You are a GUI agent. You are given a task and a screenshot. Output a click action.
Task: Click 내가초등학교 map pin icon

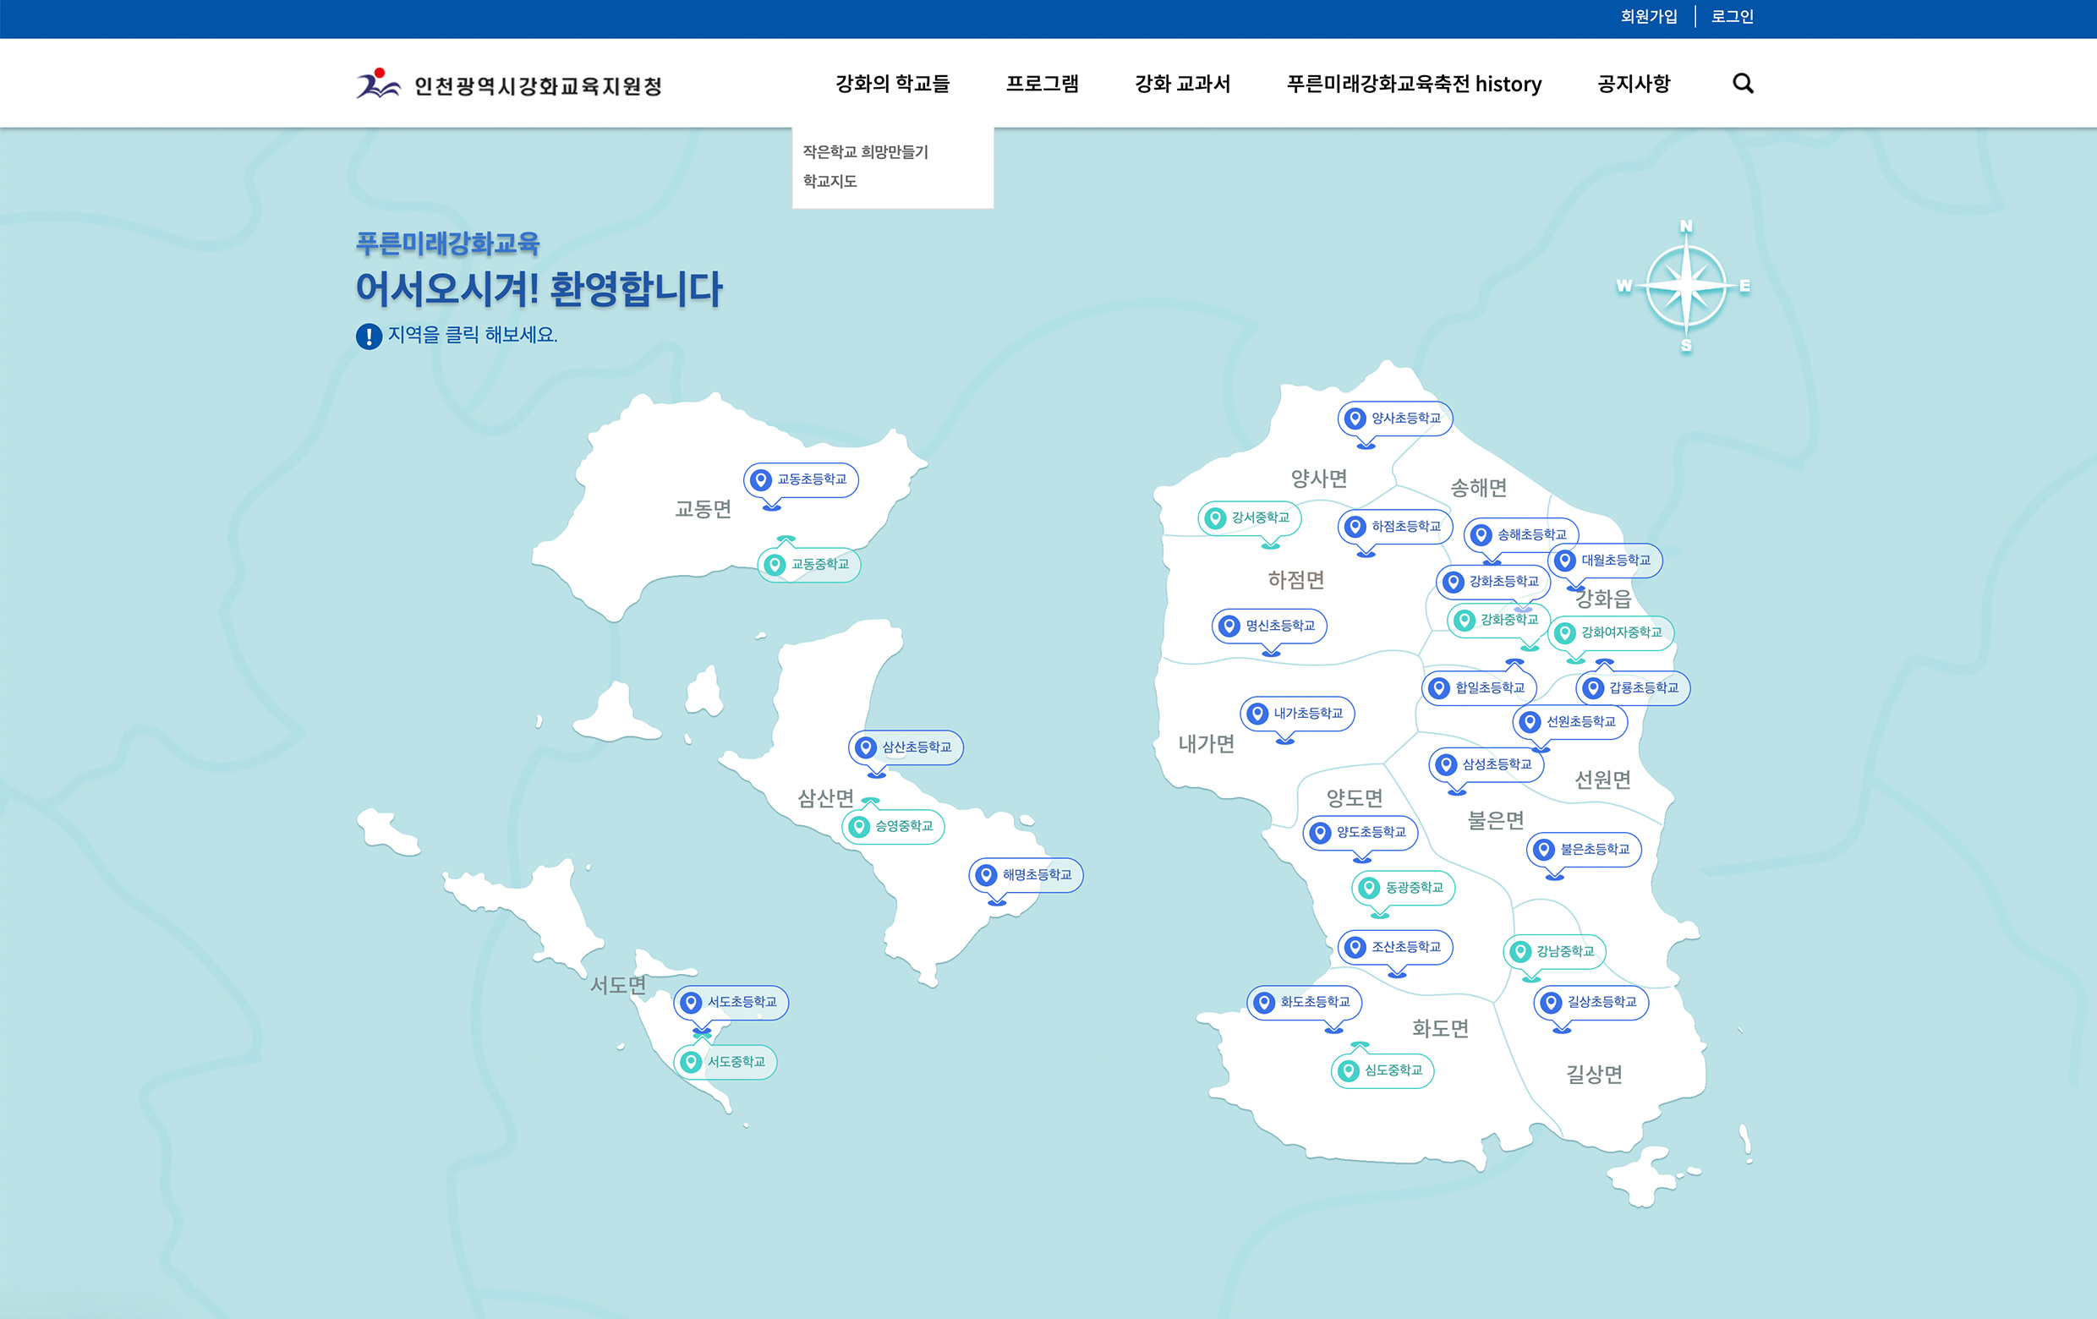pos(1257,714)
